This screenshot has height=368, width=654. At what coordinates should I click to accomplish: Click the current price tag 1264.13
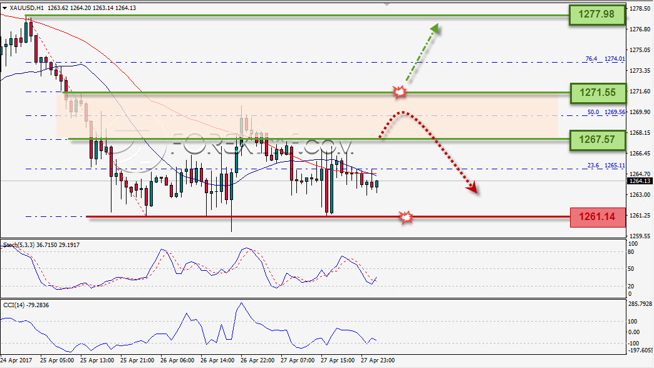(640, 181)
